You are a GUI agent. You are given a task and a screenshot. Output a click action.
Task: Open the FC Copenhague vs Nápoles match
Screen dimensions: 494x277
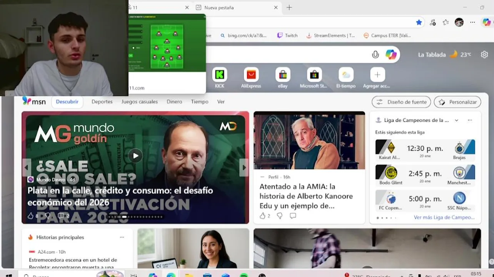(x=425, y=201)
